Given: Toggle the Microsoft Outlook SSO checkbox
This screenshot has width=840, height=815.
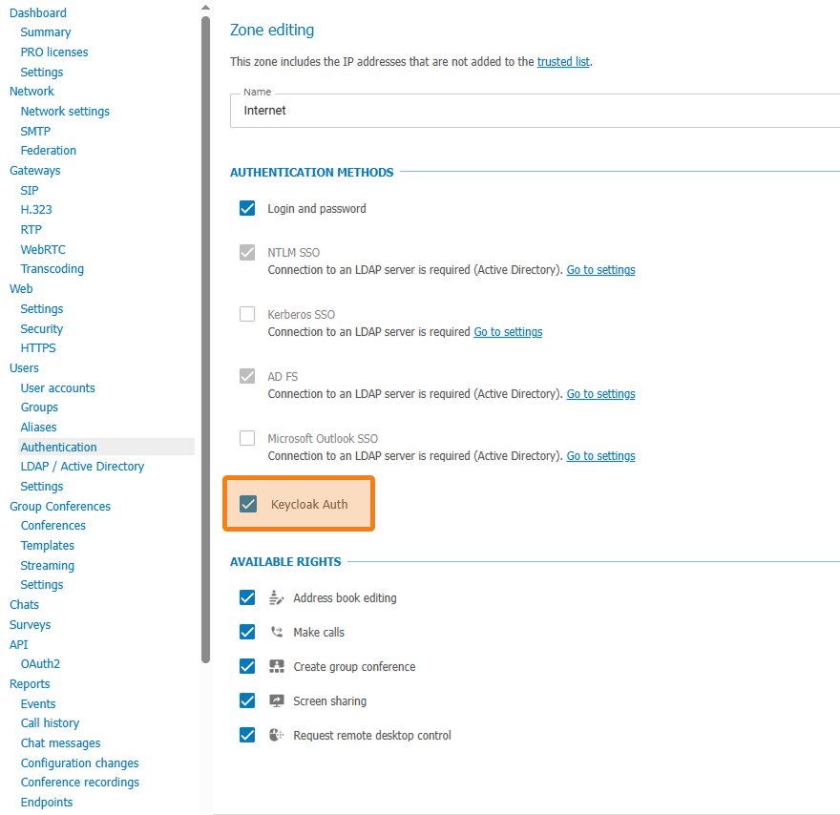Looking at the screenshot, I should pyautogui.click(x=247, y=438).
